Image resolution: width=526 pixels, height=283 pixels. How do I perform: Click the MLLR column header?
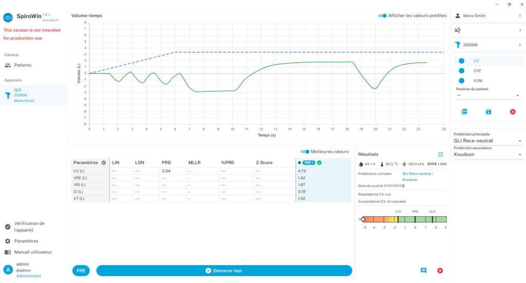pos(194,163)
